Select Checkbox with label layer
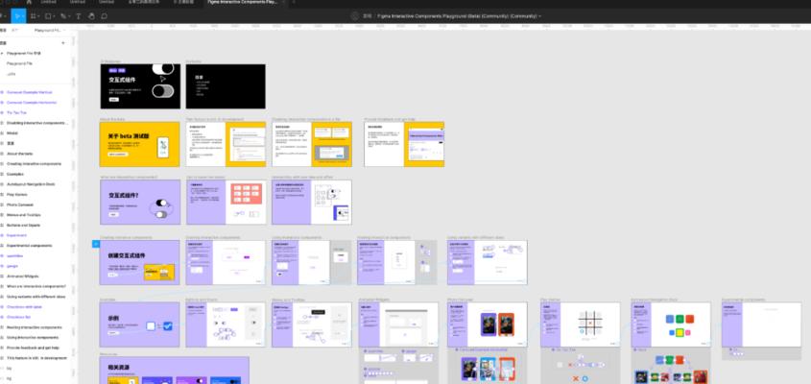811x384 pixels. 24,307
